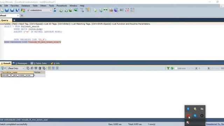Switch to the 3 Table Data tab

click(x=39, y=63)
